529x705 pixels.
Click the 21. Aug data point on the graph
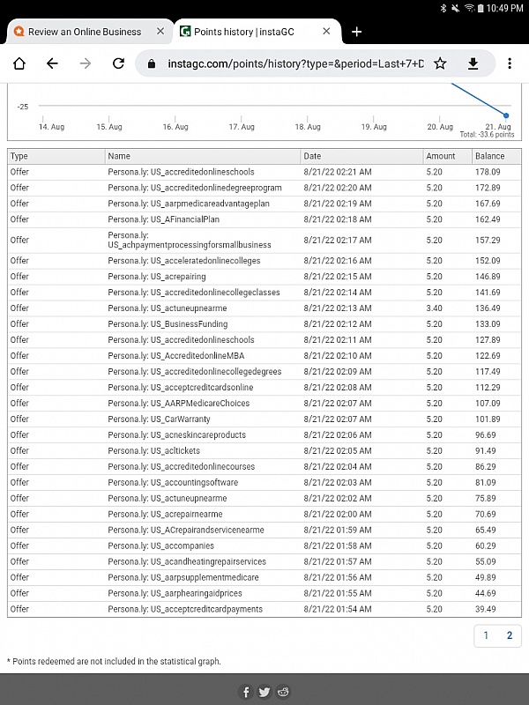(x=507, y=115)
